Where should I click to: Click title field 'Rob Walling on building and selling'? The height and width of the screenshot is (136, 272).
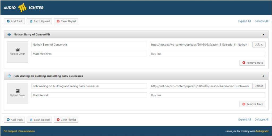89,86
